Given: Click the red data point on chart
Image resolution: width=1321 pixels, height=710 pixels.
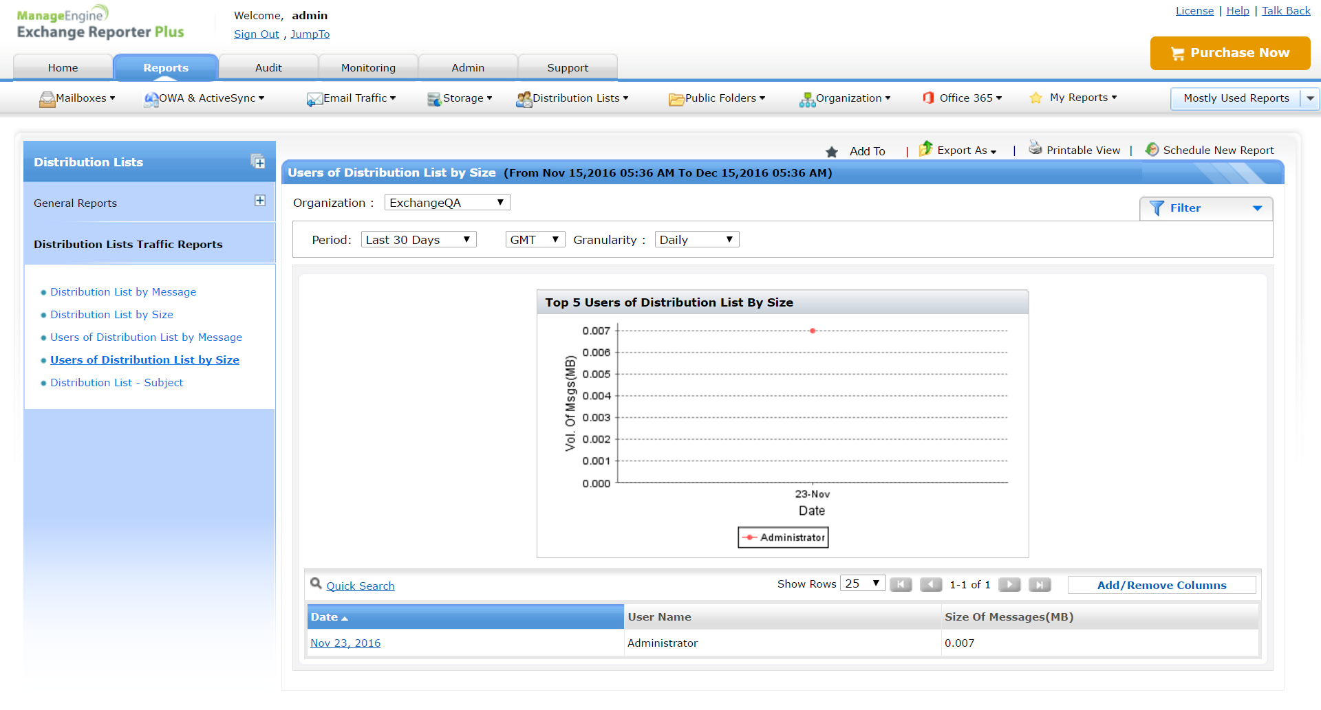Looking at the screenshot, I should coord(813,331).
